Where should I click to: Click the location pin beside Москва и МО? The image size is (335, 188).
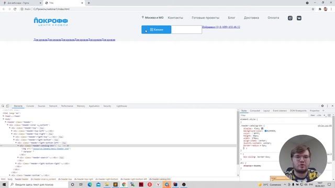pos(143,17)
